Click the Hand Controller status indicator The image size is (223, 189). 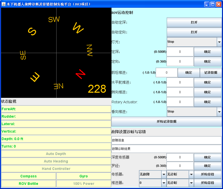(56, 169)
